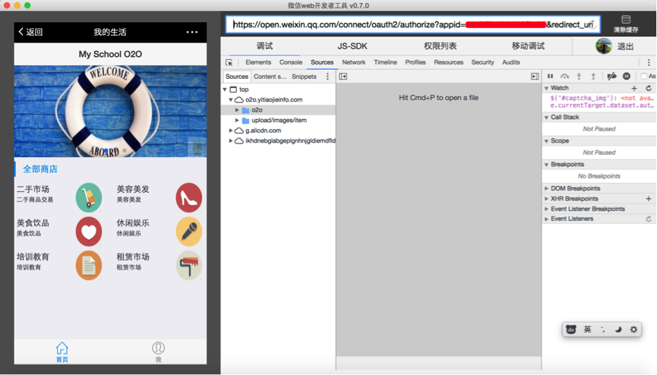Switch to the 移动调试 tab
The height and width of the screenshot is (375, 657).
click(528, 46)
